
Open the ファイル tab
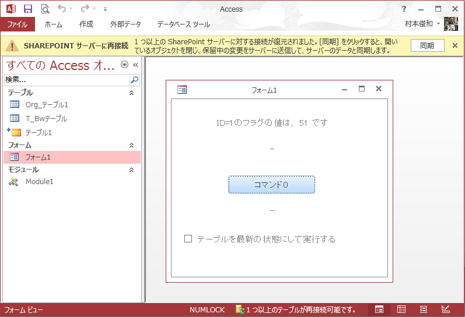point(18,24)
